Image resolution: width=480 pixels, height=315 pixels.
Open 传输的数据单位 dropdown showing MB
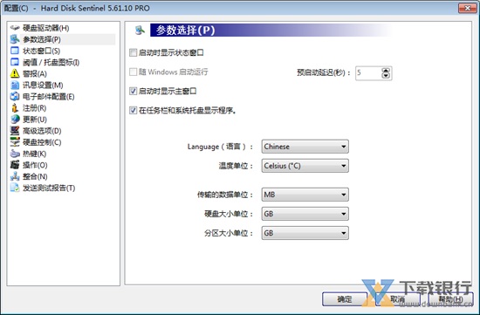pyautogui.click(x=305, y=195)
